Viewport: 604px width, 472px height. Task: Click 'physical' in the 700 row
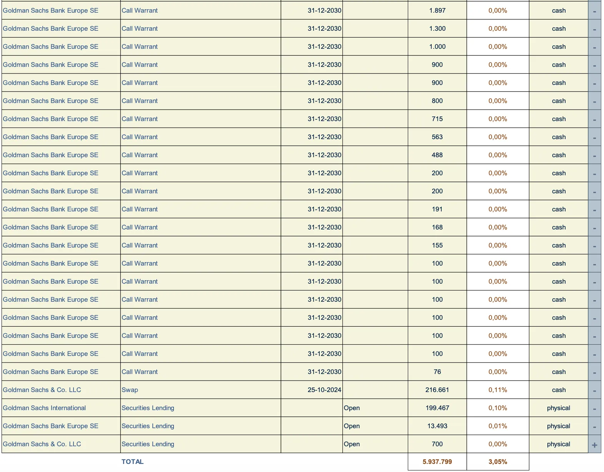[x=559, y=444]
